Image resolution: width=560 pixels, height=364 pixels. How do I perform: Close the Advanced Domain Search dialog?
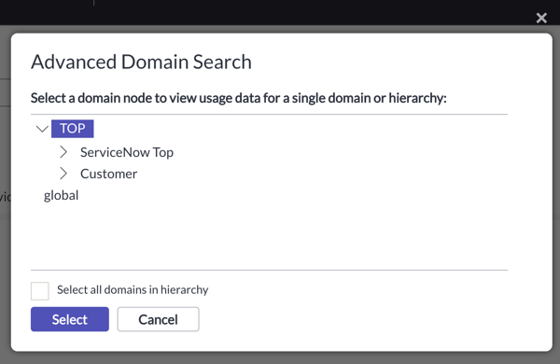pyautogui.click(x=541, y=18)
